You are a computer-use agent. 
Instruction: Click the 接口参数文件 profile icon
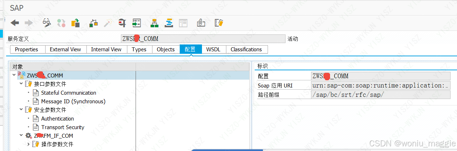click(29, 84)
